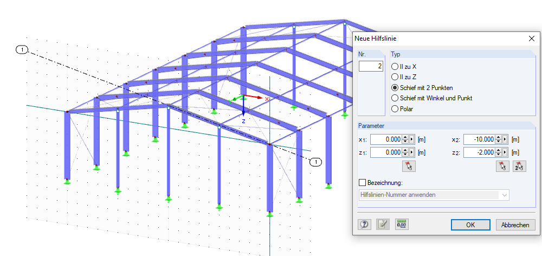Open the z1 field's arrow menu
The width and height of the screenshot is (542, 256).
click(x=411, y=152)
